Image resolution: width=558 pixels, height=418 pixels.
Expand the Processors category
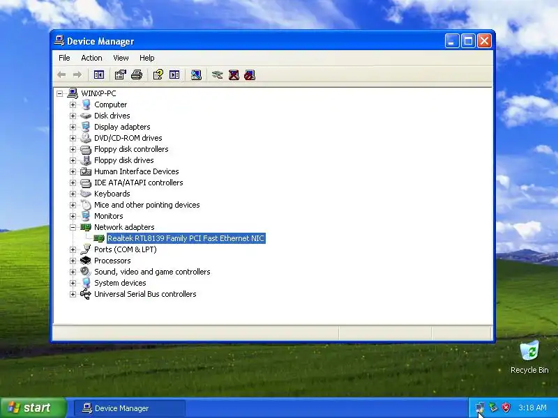(73, 261)
